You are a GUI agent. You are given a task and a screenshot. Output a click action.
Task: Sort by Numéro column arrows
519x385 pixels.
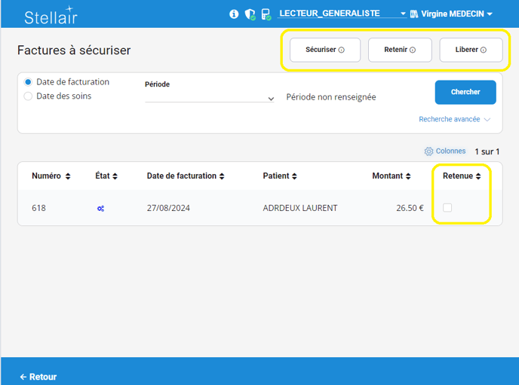(68, 176)
